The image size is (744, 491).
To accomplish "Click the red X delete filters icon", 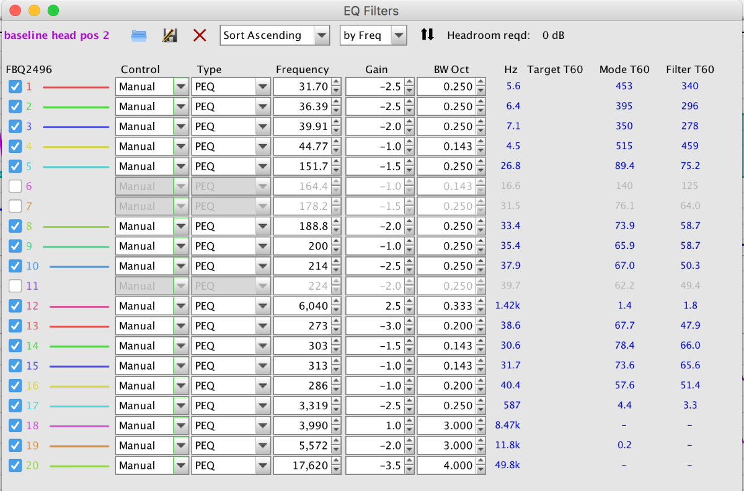I will (200, 35).
